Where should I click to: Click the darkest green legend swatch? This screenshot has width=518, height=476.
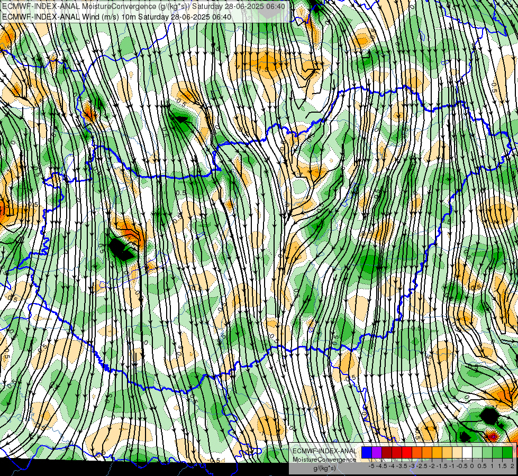point(507,453)
